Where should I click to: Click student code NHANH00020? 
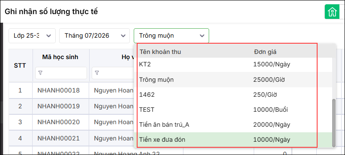tap(59, 122)
